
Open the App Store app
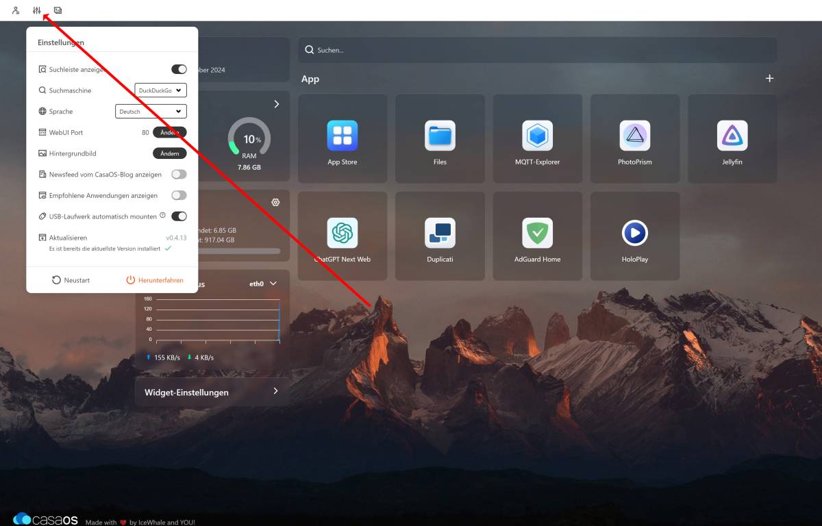(x=342, y=138)
